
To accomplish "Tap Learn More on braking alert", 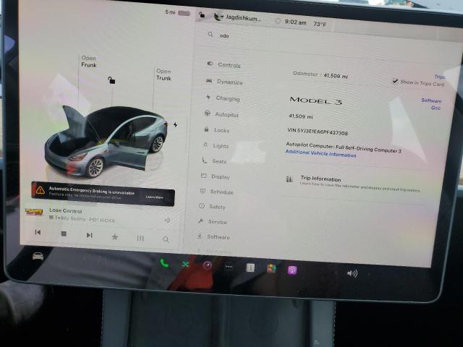I will tap(154, 197).
